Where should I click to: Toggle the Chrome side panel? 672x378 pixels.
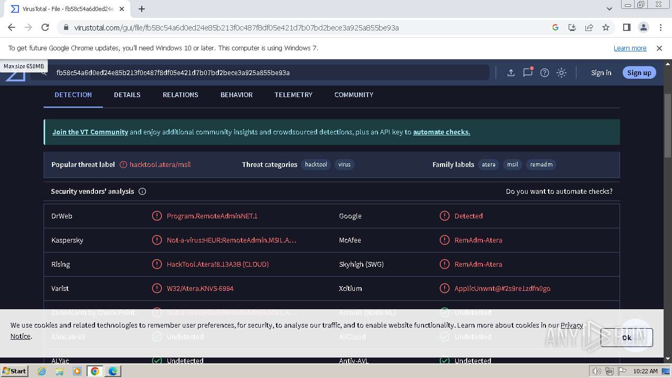click(627, 28)
